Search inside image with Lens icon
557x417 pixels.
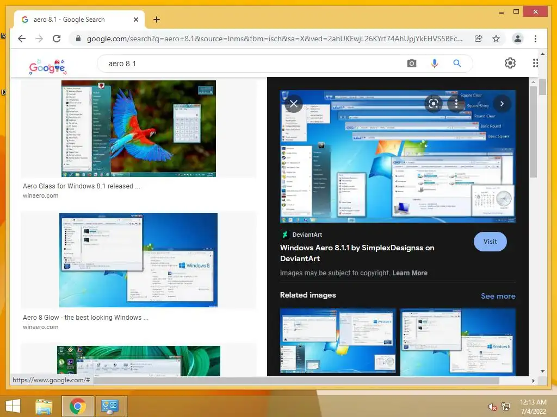point(433,104)
